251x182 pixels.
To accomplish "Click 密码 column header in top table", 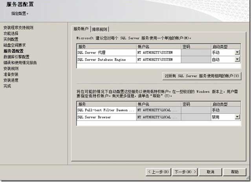I will tap(196, 47).
